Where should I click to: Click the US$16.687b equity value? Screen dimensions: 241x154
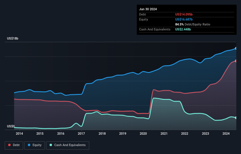(184, 19)
